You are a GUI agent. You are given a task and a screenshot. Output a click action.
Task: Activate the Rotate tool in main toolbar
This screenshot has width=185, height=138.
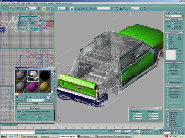coord(47,9)
